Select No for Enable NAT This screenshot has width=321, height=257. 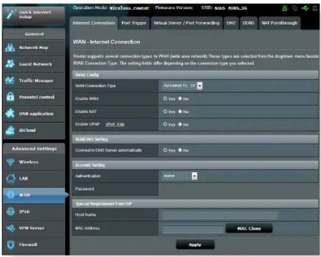(x=180, y=112)
